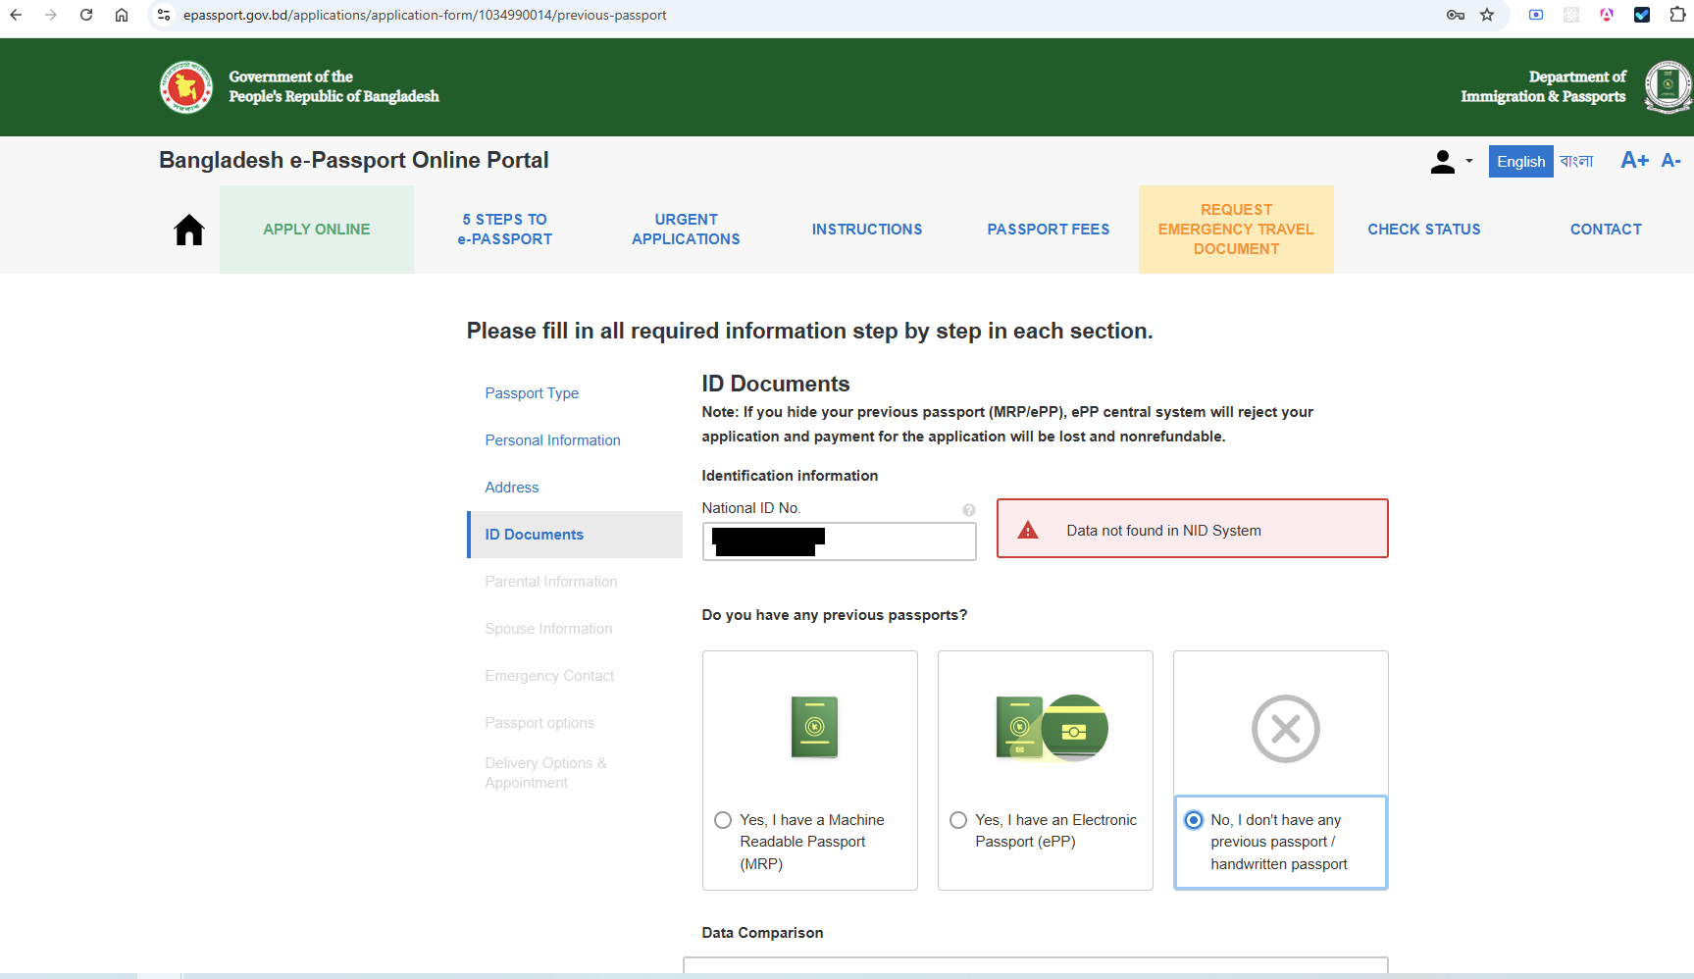The height and width of the screenshot is (979, 1694).
Task: Open REQUEST EMERGENCY TRAVEL DOCUMENT menu
Action: click(1236, 230)
